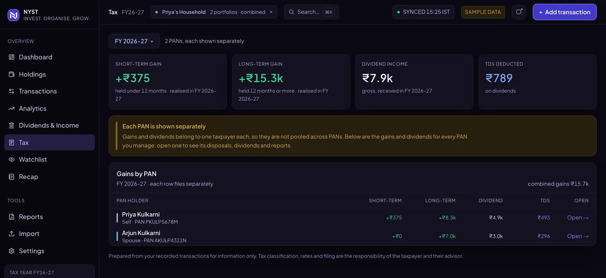
Task: Click the Dividend Income ₹7.9k card
Action: (x=414, y=82)
